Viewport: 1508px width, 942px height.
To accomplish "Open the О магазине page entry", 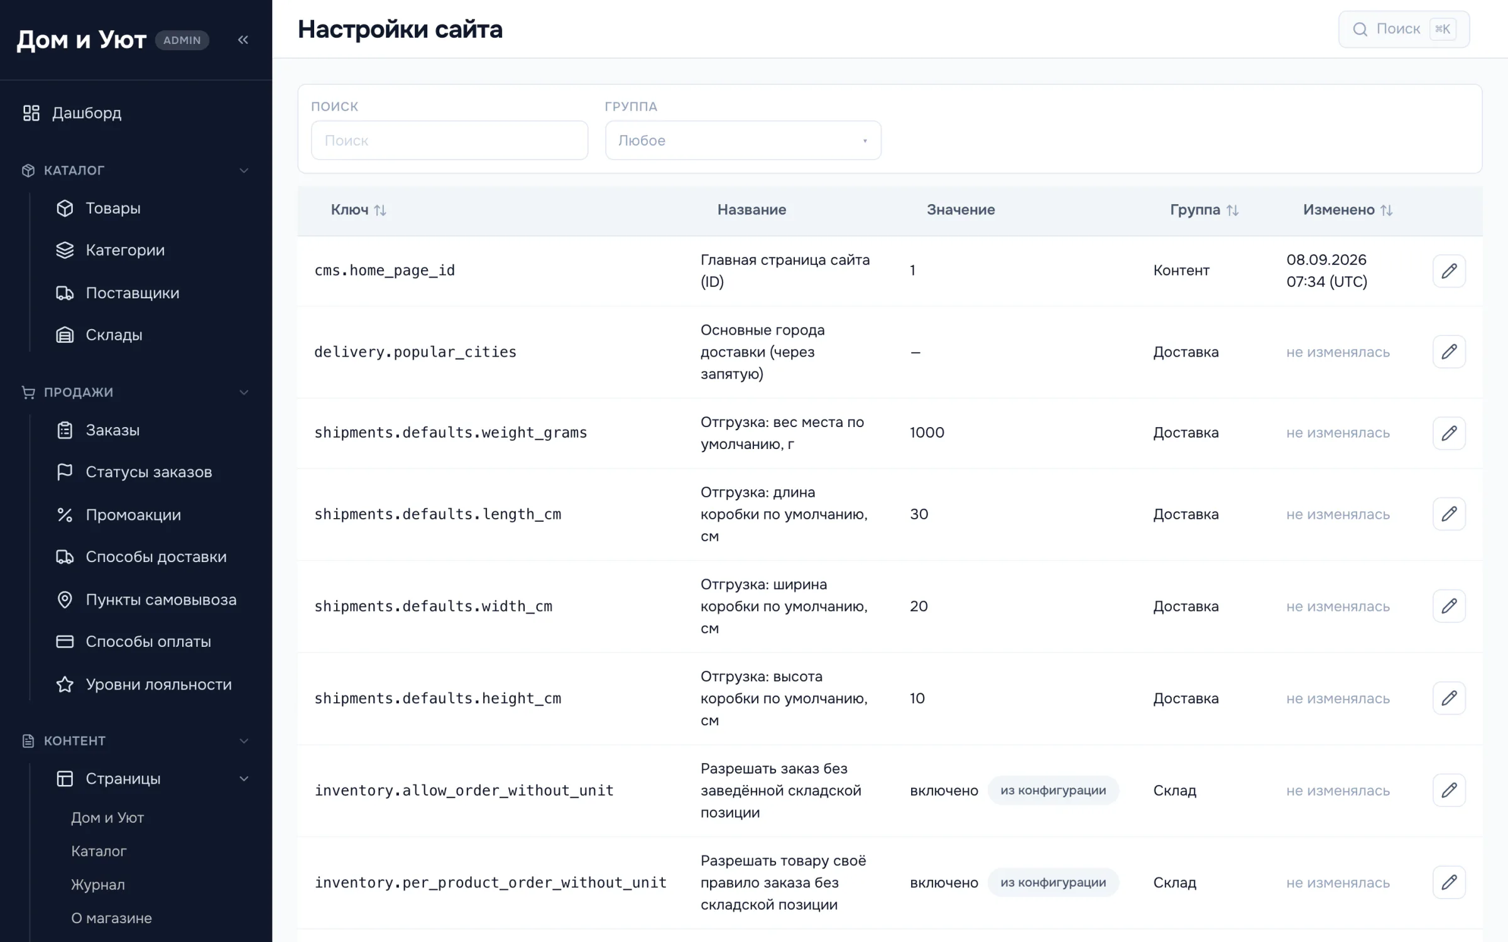I will [x=111, y=918].
